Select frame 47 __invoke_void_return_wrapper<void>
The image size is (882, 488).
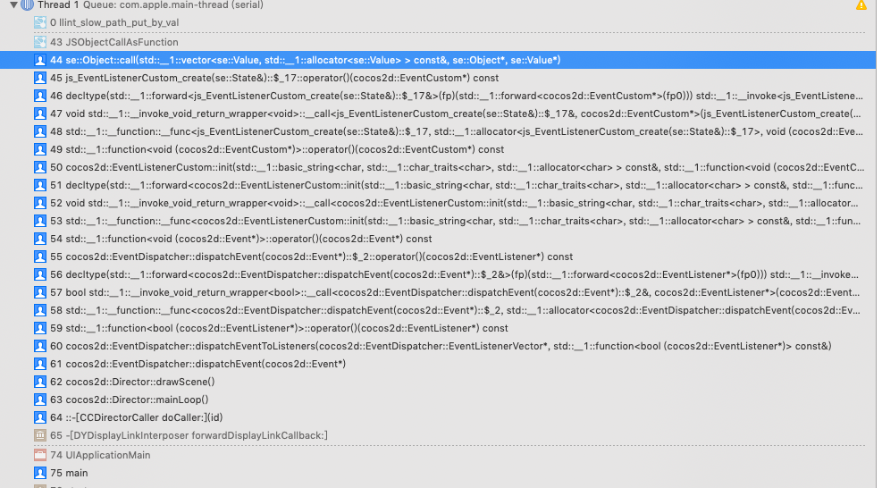point(456,114)
